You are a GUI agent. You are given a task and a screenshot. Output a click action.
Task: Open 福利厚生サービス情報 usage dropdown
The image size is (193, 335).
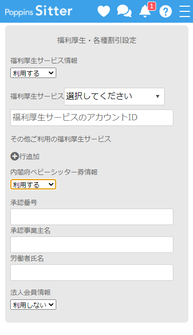[x=34, y=73]
